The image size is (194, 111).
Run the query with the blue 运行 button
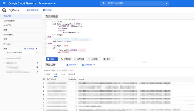pyautogui.click(x=51, y=59)
